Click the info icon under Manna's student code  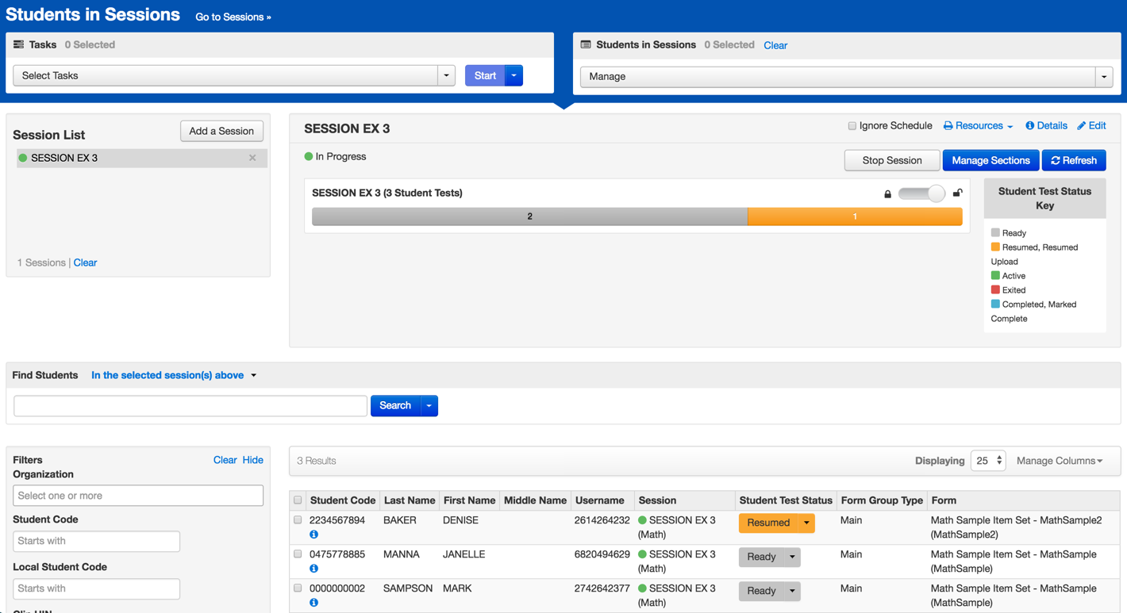(x=313, y=569)
